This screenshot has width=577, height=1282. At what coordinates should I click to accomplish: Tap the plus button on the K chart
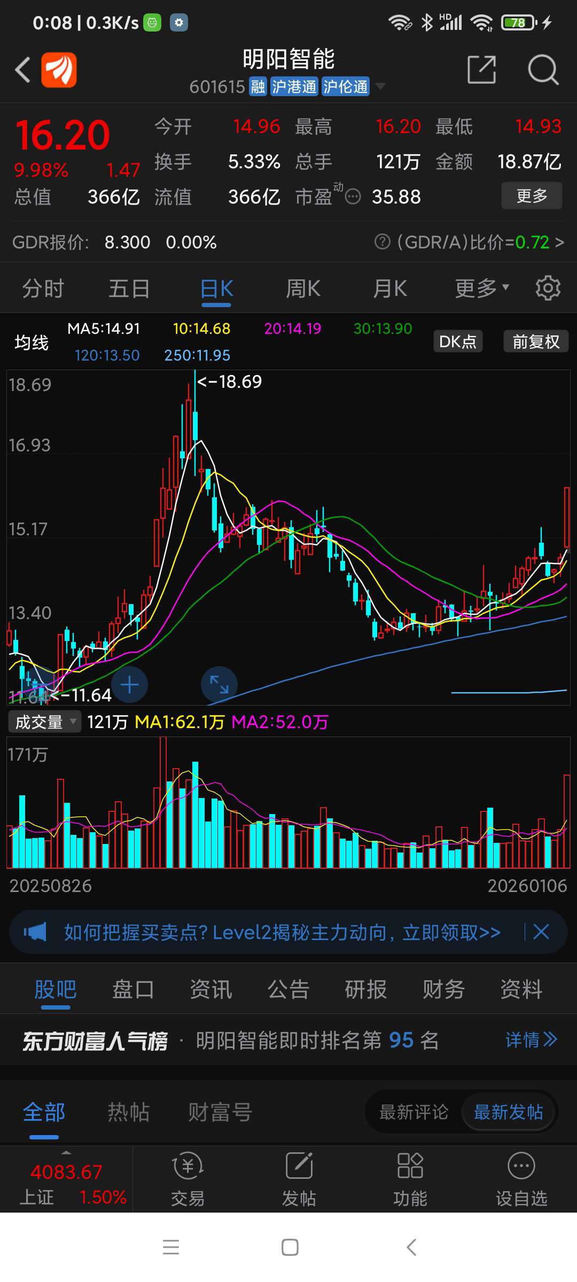click(x=130, y=684)
